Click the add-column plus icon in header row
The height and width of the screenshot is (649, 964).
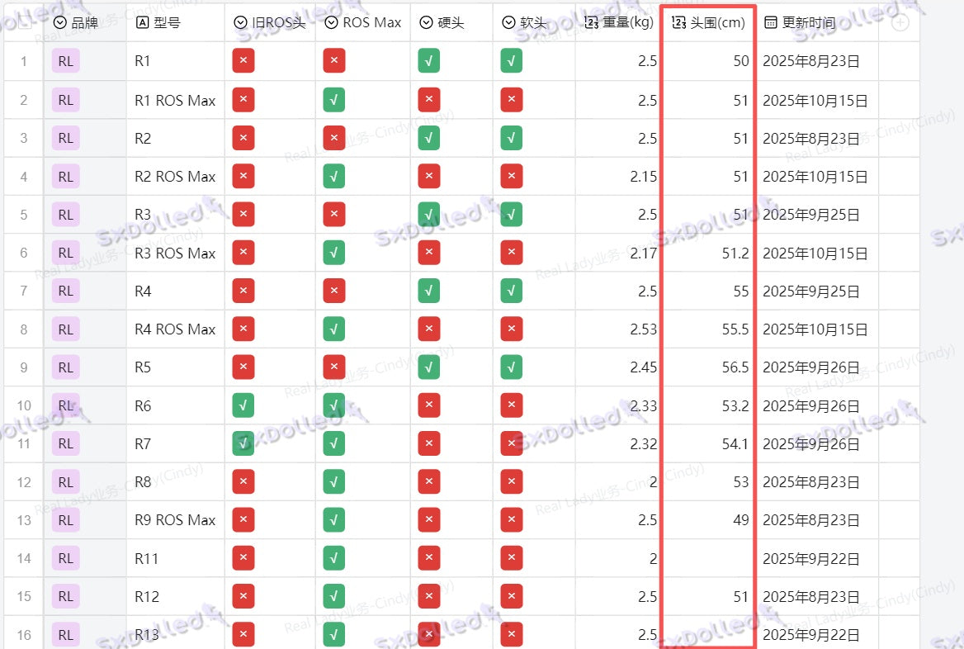coord(900,22)
